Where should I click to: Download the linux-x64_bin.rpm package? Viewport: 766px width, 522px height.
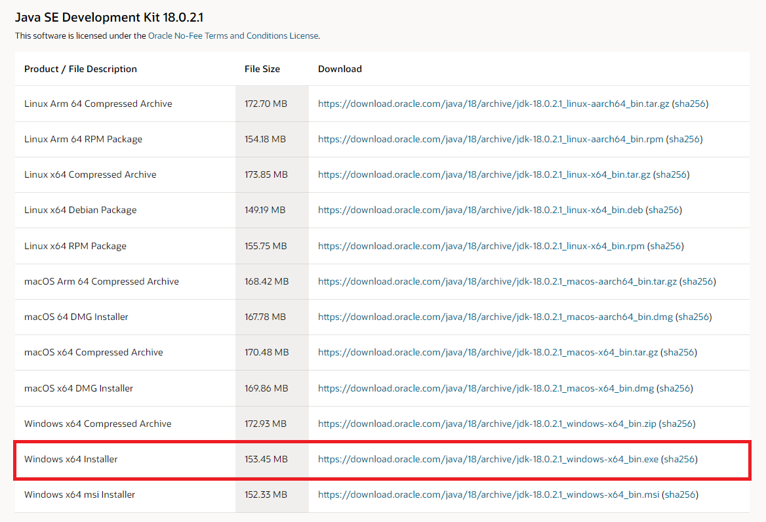481,246
